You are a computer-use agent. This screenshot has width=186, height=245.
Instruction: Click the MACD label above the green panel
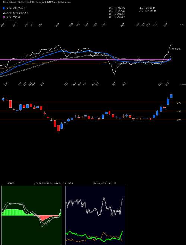tap(11, 183)
